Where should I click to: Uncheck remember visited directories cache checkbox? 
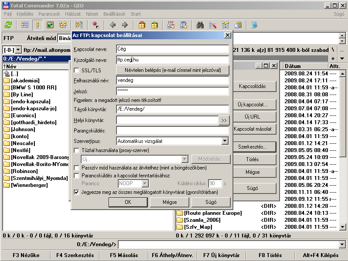(76, 192)
